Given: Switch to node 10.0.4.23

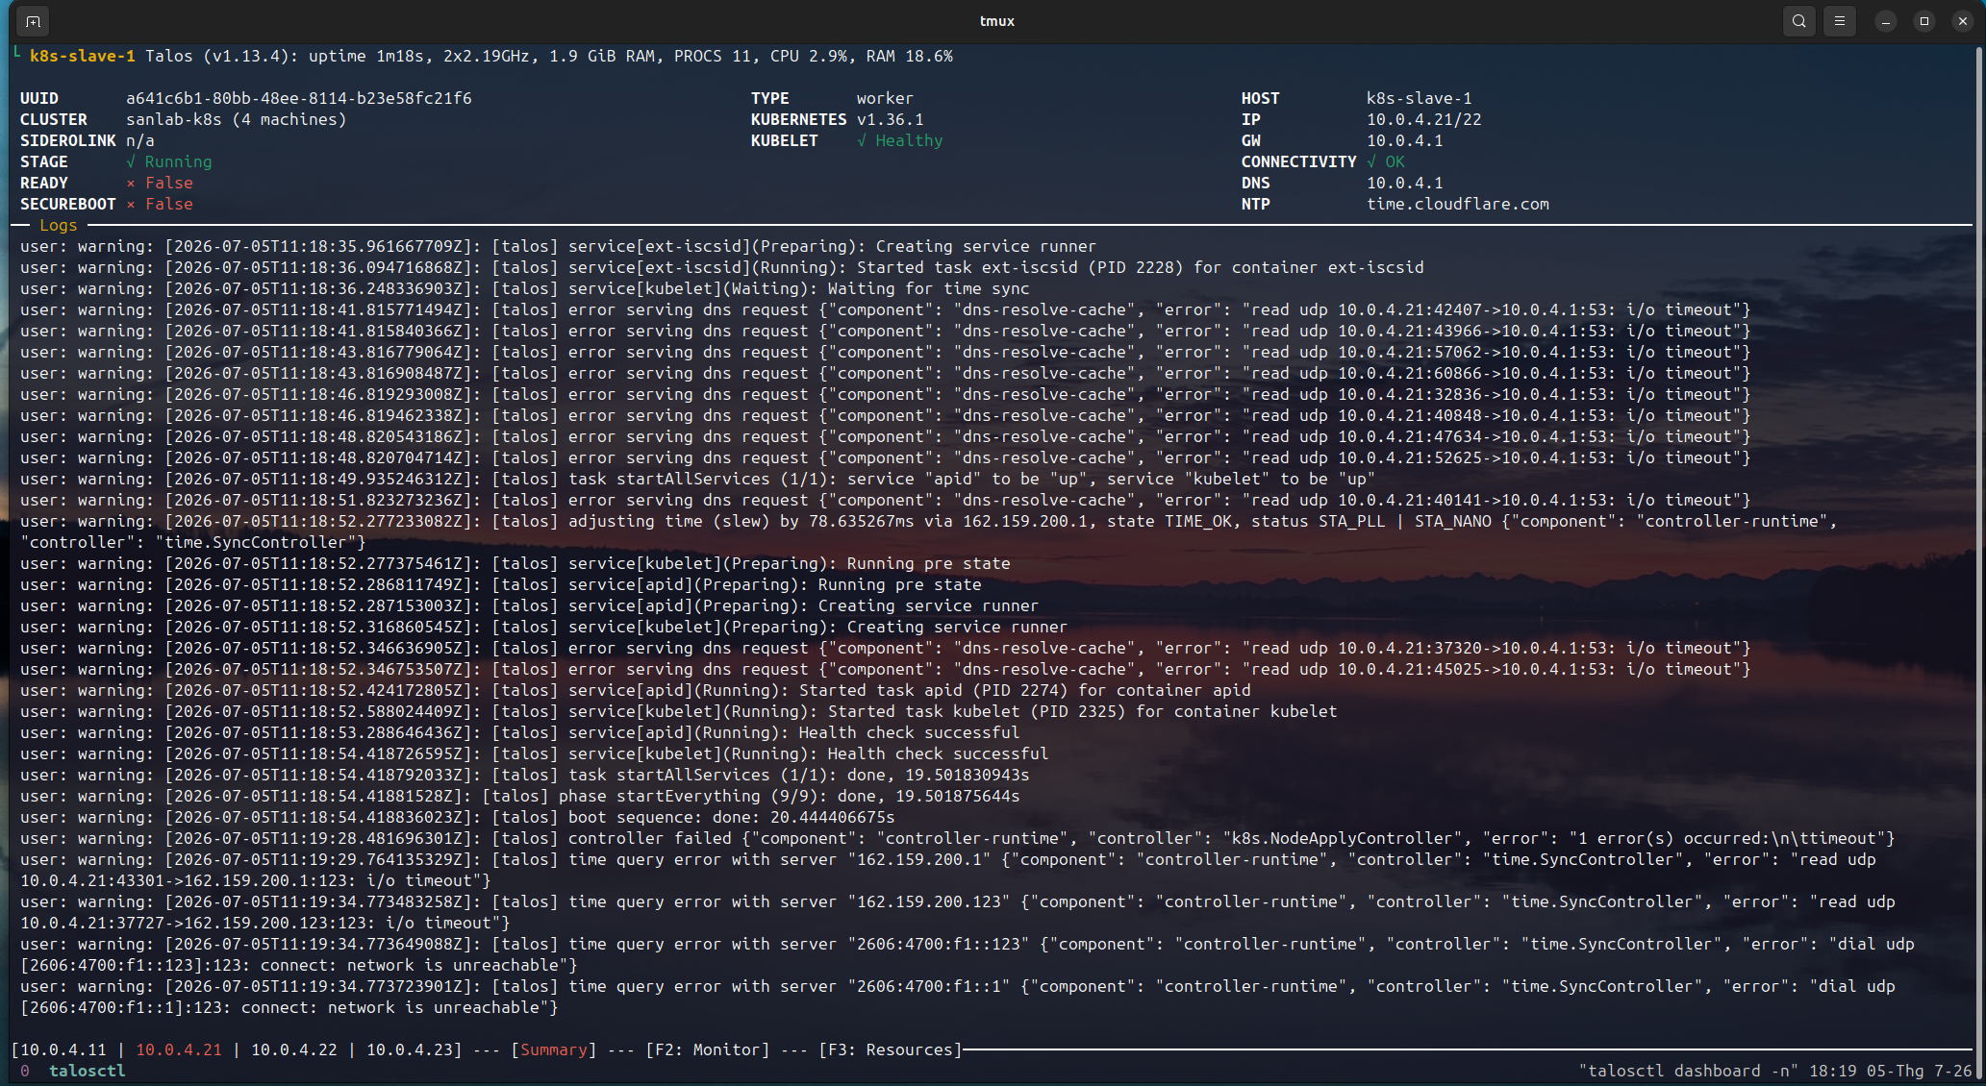Looking at the screenshot, I should tap(410, 1049).
